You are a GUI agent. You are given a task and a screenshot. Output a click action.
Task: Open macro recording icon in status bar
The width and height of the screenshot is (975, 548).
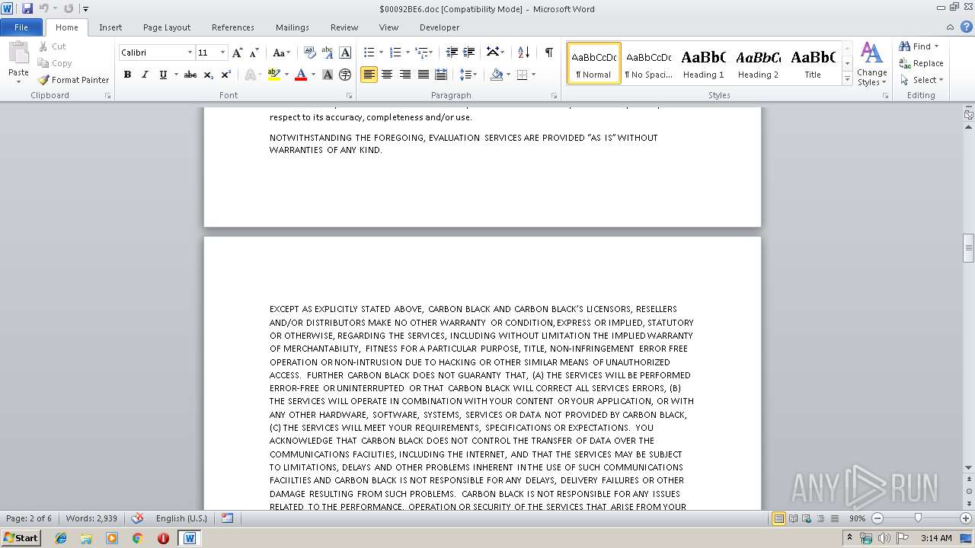pos(227,518)
